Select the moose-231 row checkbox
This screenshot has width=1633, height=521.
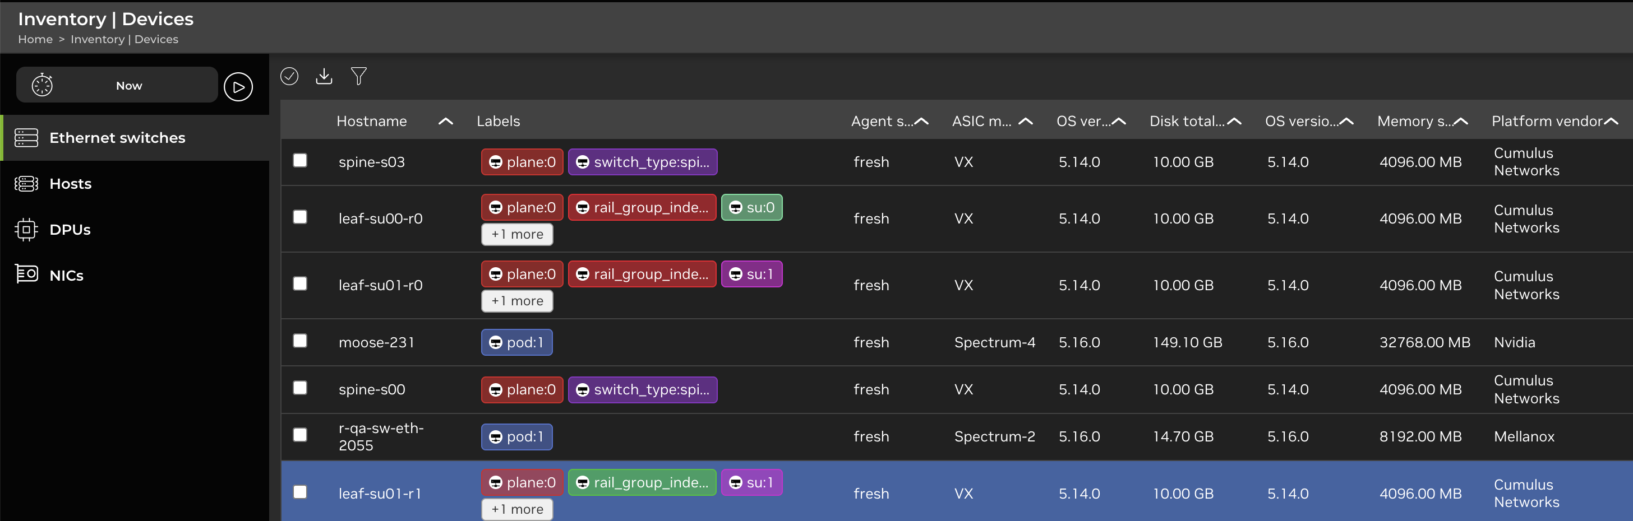(x=300, y=341)
